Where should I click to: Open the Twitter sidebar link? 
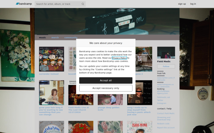pos(160,100)
